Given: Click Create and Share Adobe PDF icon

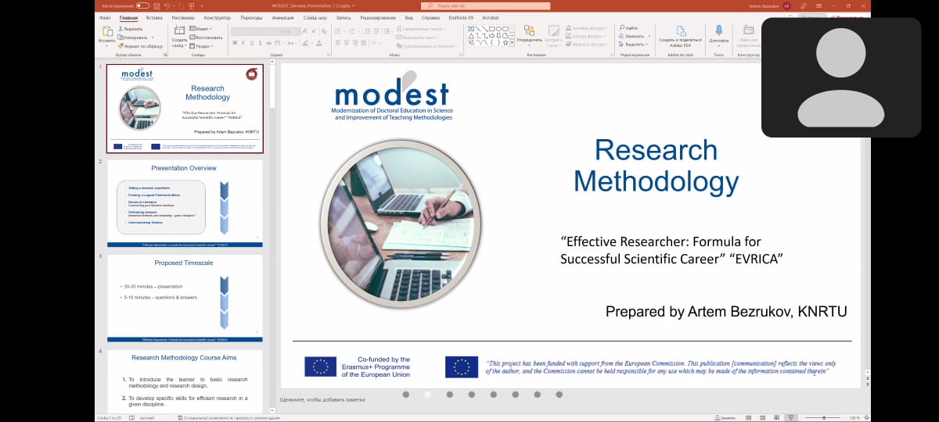Looking at the screenshot, I should 679,31.
